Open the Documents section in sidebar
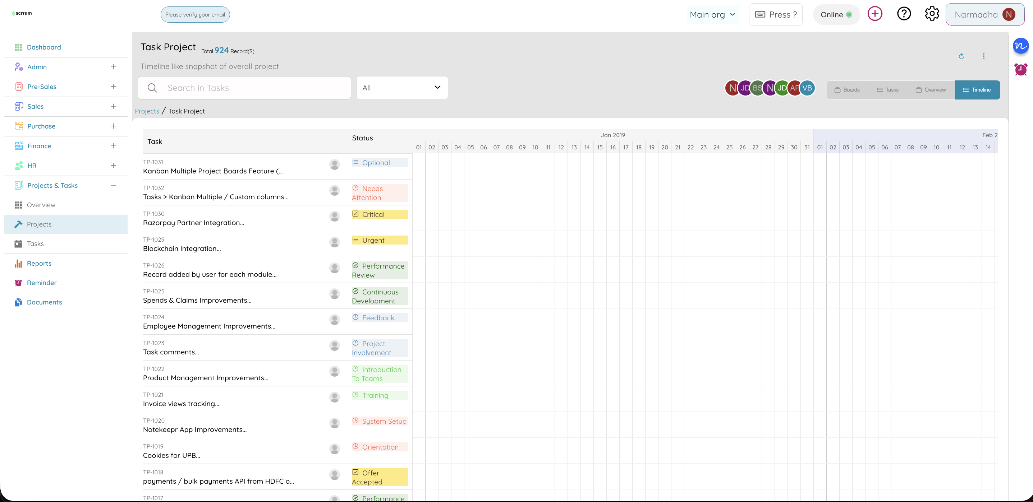The image size is (1033, 502). point(44,302)
